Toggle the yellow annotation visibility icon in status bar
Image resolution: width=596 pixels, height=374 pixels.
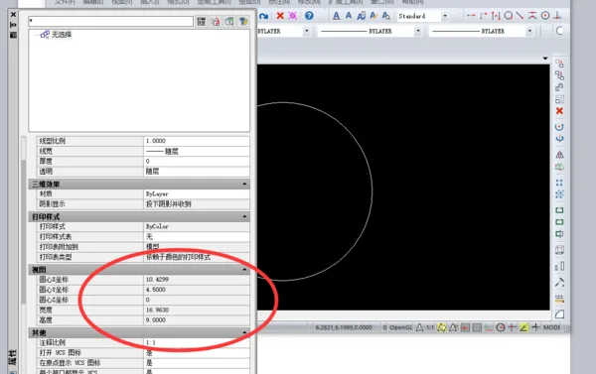click(x=441, y=327)
